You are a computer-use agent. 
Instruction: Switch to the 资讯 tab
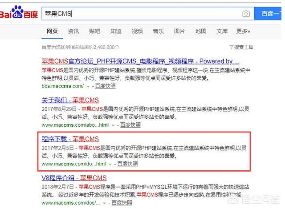point(73,32)
